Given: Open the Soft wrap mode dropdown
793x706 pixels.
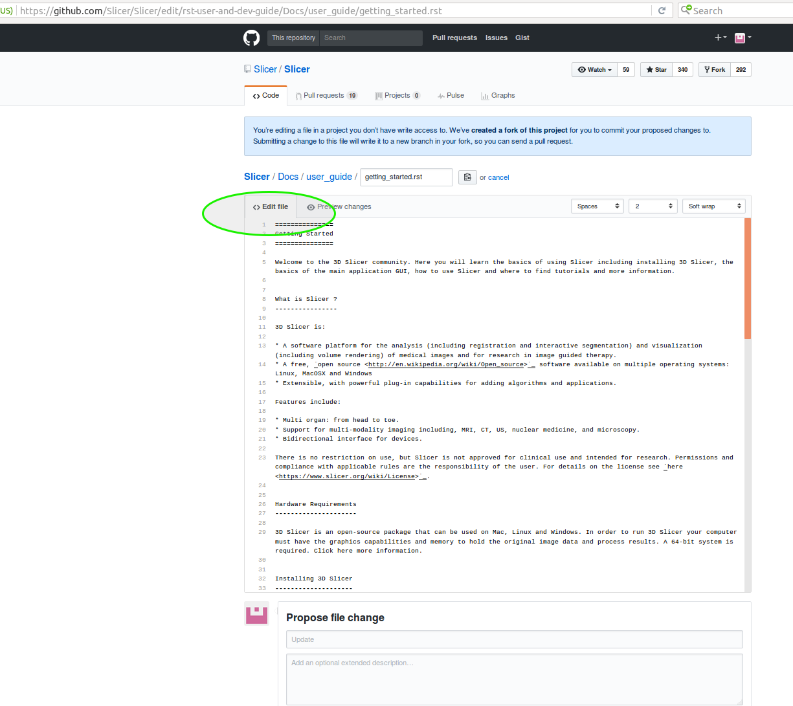Looking at the screenshot, I should click(713, 206).
